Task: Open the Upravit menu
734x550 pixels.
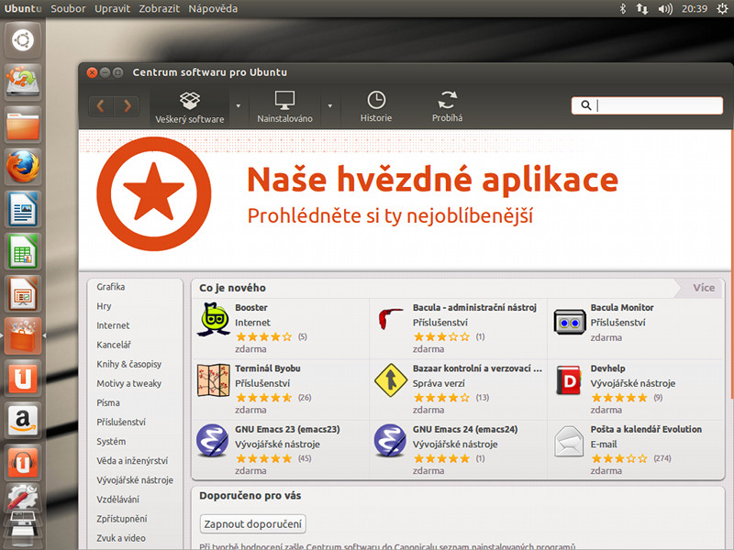Action: (112, 8)
